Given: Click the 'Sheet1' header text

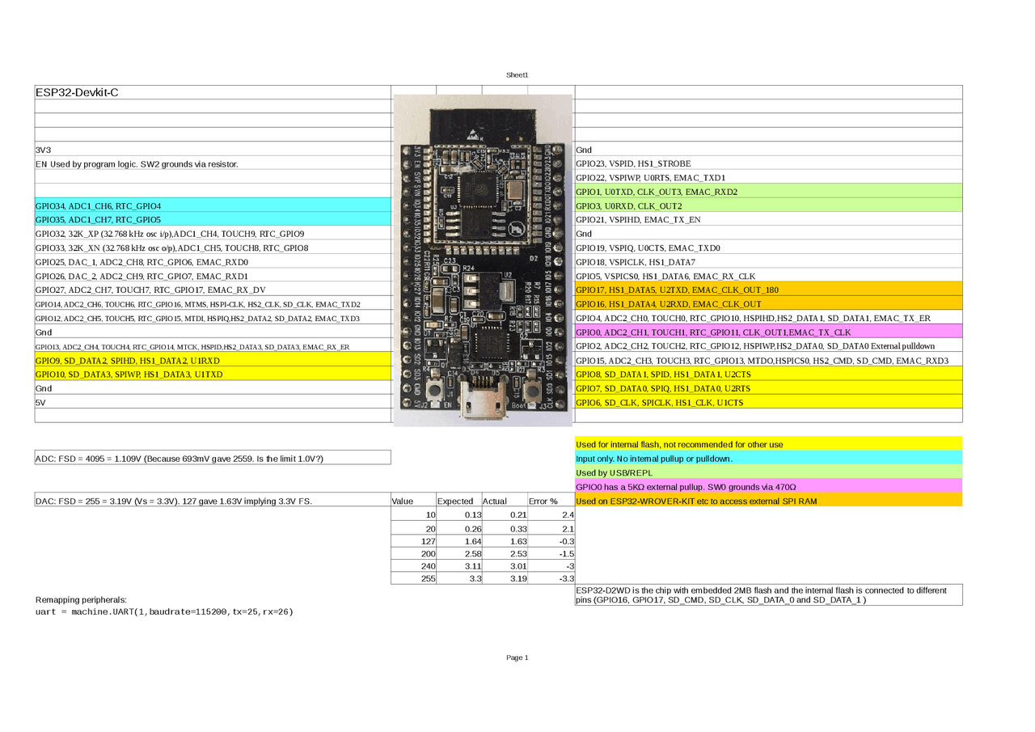Looking at the screenshot, I should tap(517, 74).
